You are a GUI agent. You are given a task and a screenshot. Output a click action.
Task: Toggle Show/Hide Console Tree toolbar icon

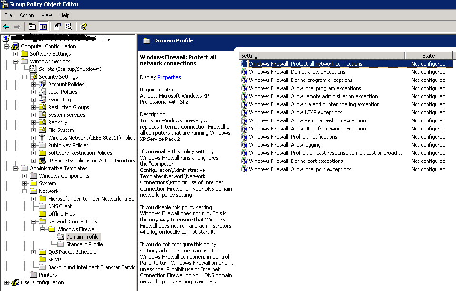(x=43, y=27)
